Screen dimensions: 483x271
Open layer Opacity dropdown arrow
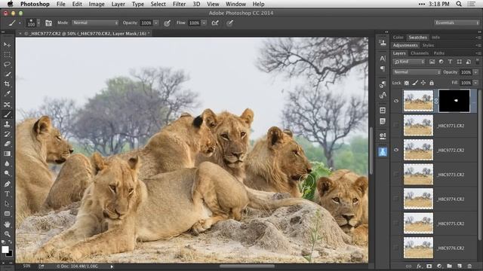[475, 72]
